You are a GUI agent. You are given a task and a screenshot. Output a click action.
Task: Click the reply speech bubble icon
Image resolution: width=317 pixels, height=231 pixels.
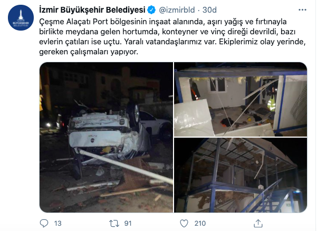click(x=44, y=223)
